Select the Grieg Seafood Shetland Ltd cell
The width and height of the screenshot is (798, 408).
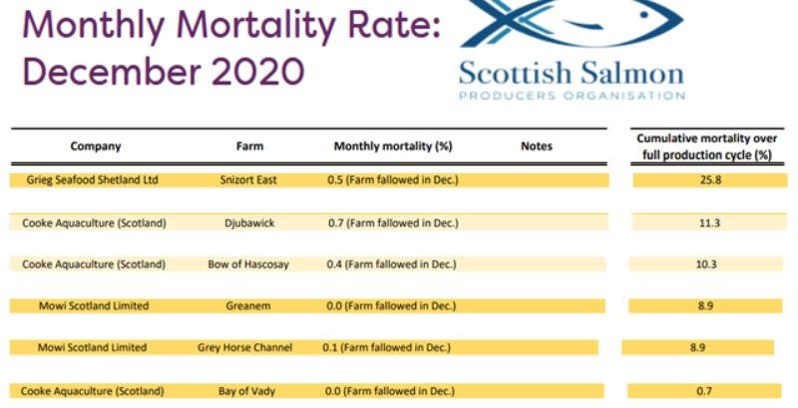click(92, 180)
